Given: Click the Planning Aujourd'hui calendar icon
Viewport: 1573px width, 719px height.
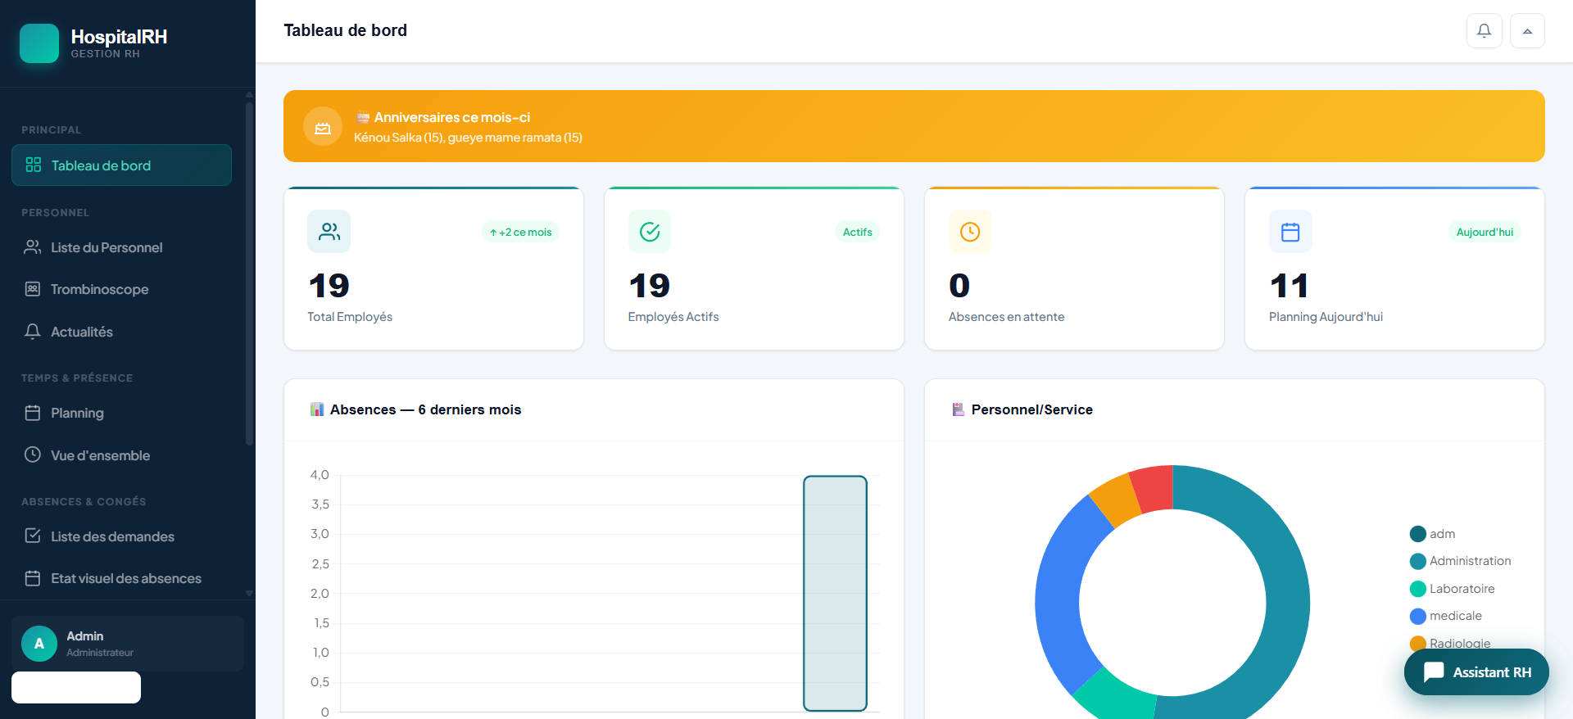Looking at the screenshot, I should (x=1290, y=232).
